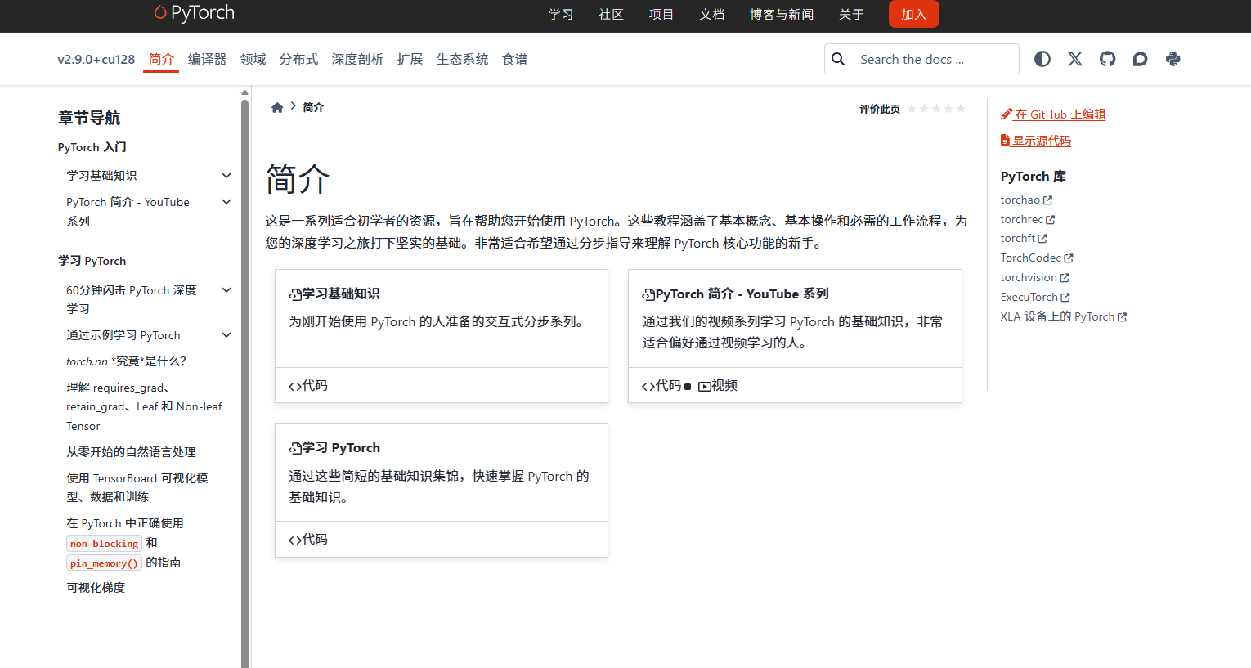Click the external-link icon next to torchao

1047,200
